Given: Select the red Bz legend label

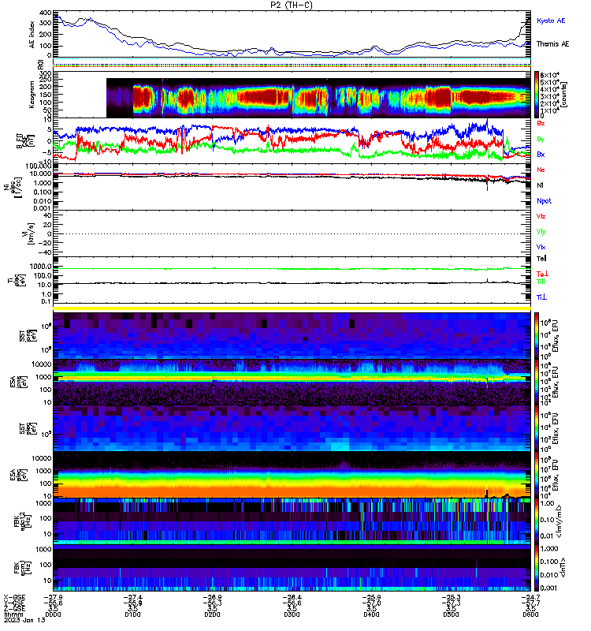Looking at the screenshot, I should point(541,123).
